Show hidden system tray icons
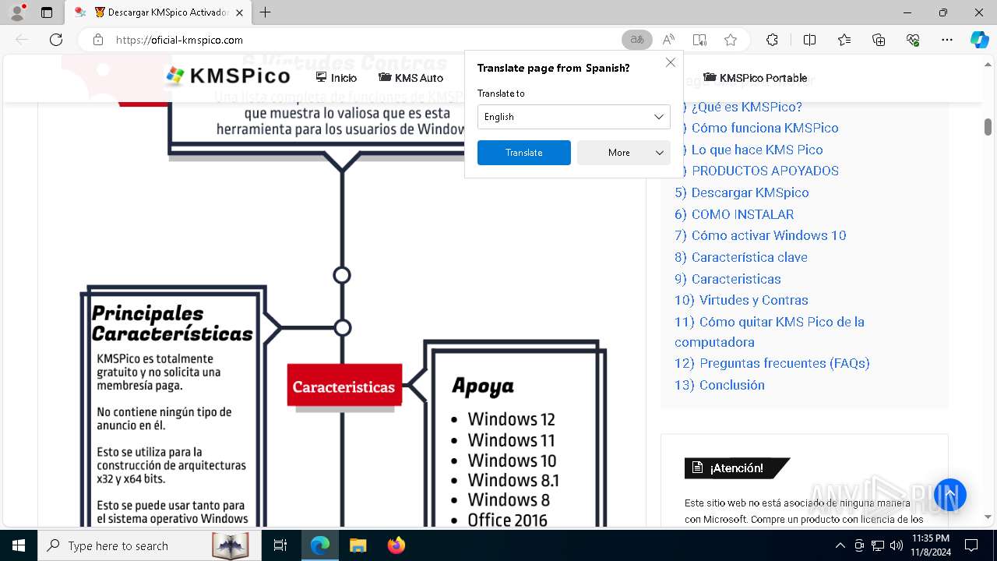Screen dimensions: 997x561 pyautogui.click(x=840, y=545)
